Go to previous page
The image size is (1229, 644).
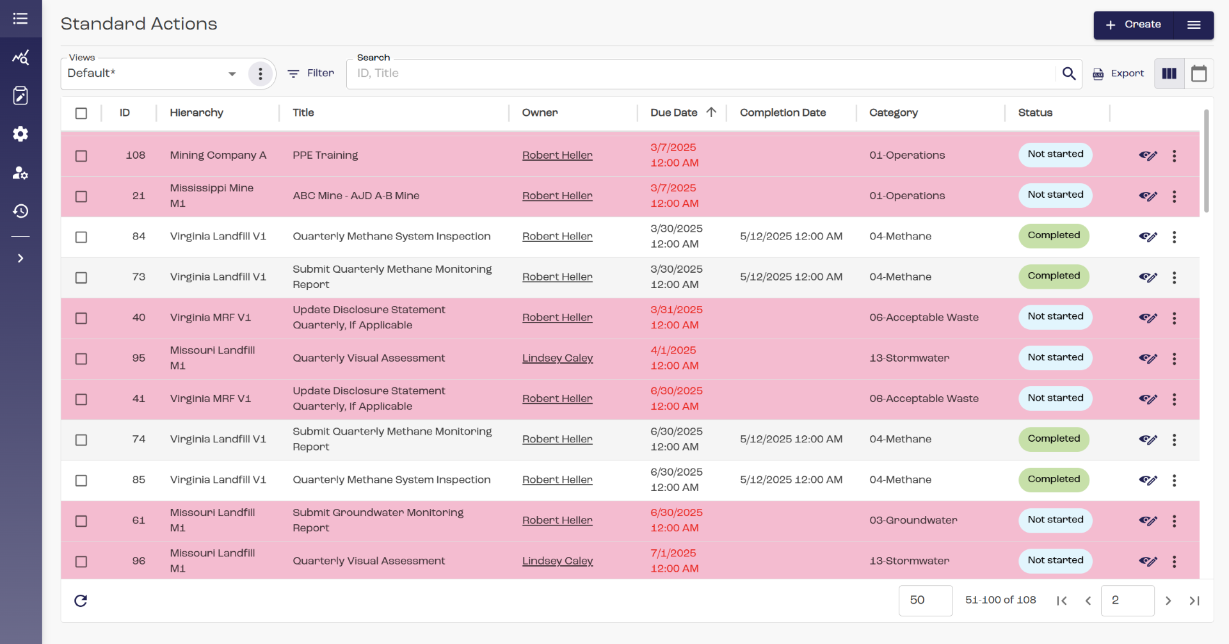click(1088, 600)
